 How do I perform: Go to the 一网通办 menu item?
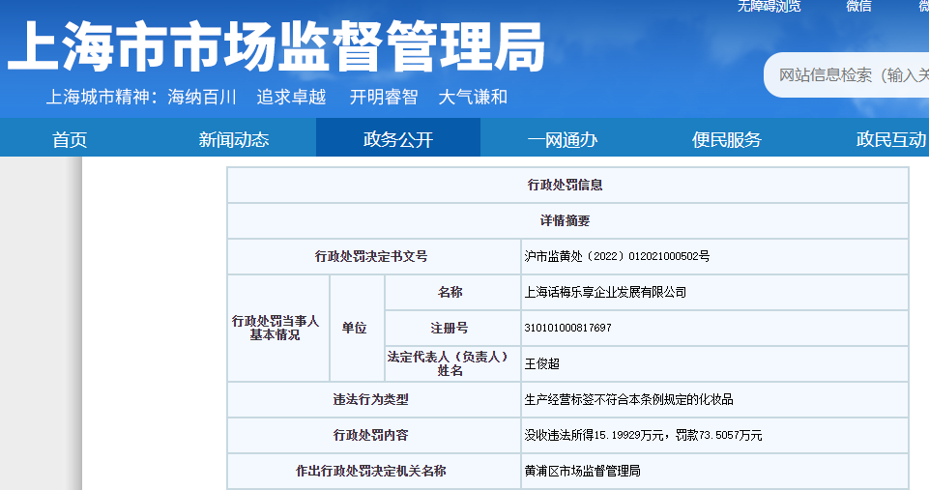(563, 139)
